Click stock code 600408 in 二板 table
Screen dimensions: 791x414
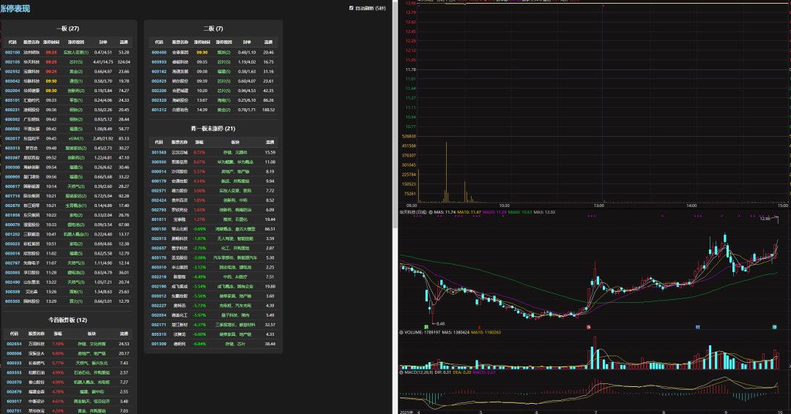point(159,53)
